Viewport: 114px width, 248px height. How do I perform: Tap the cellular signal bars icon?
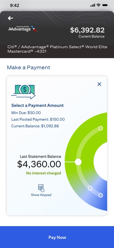pos(93,5)
